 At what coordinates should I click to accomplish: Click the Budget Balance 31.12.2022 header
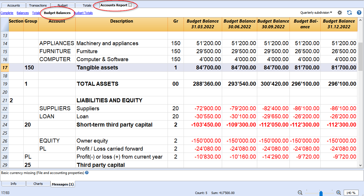tap(339, 24)
